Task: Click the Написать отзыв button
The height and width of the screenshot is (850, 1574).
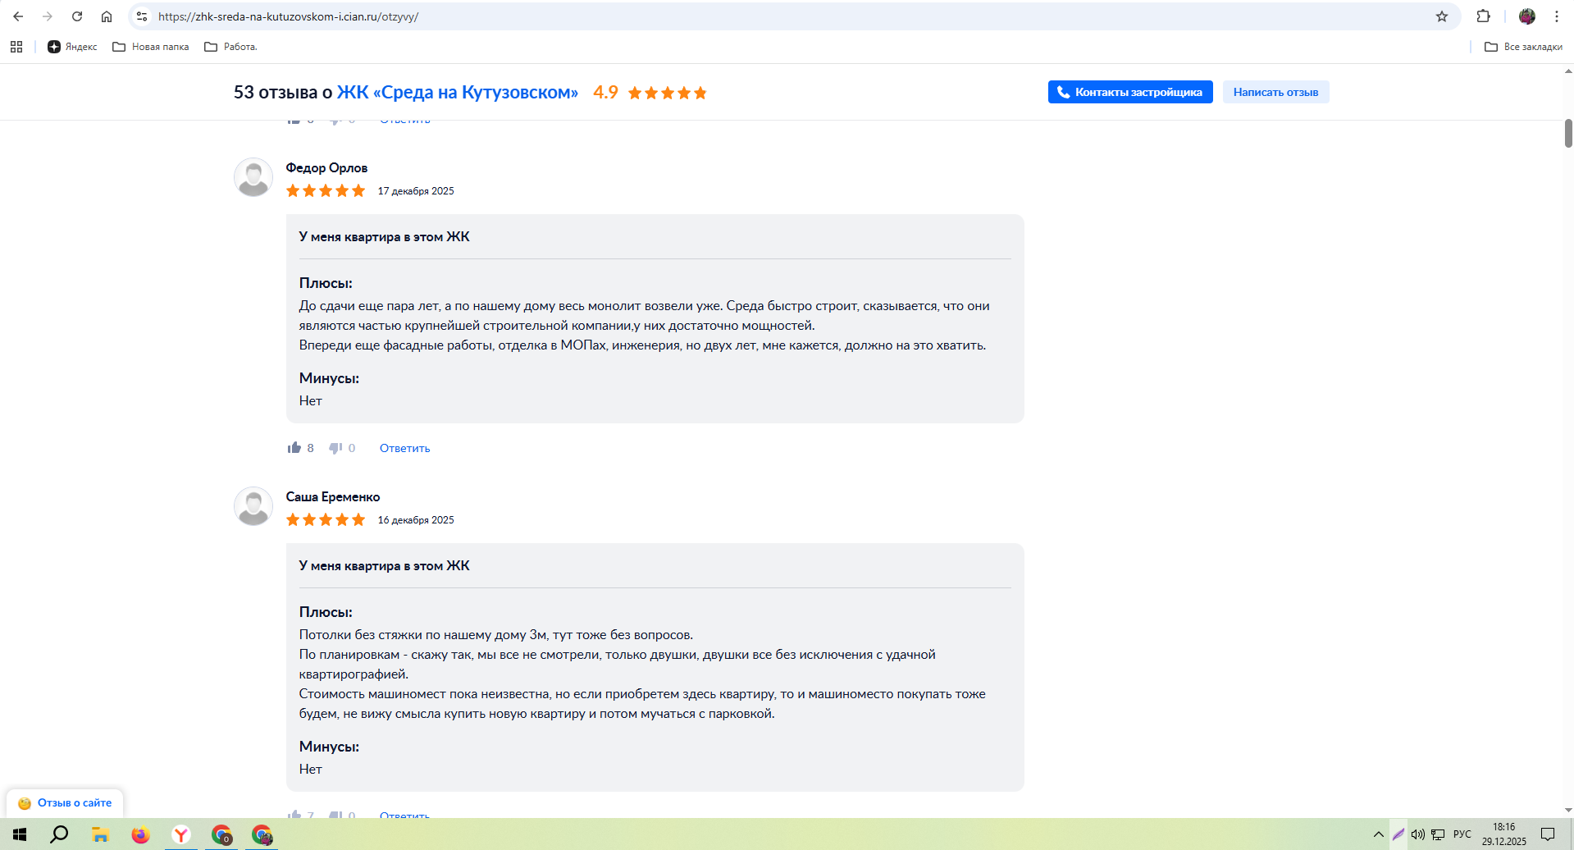Action: click(x=1275, y=92)
